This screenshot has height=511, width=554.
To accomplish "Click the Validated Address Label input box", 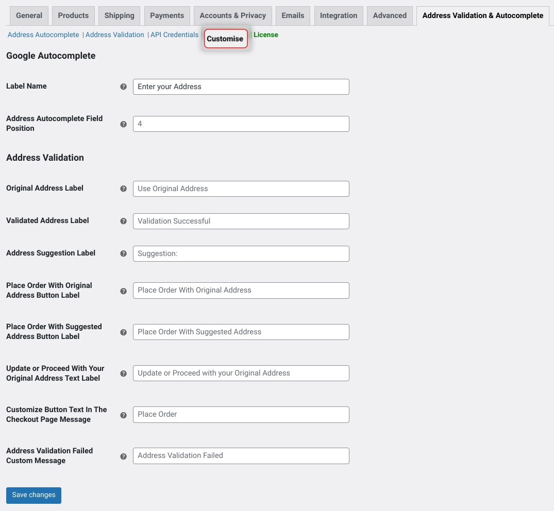I will (x=241, y=221).
